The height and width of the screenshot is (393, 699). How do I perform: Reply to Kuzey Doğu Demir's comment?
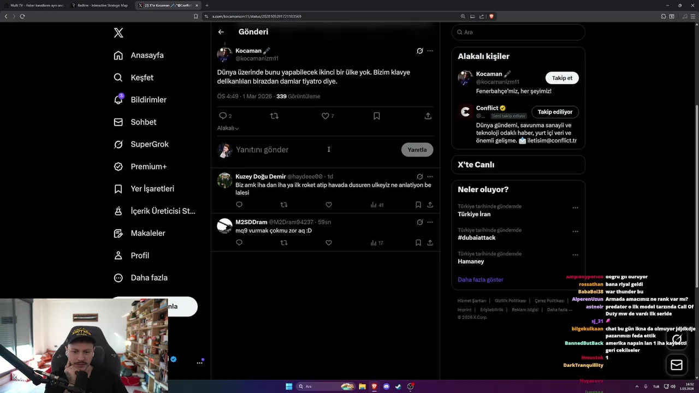[x=239, y=205]
